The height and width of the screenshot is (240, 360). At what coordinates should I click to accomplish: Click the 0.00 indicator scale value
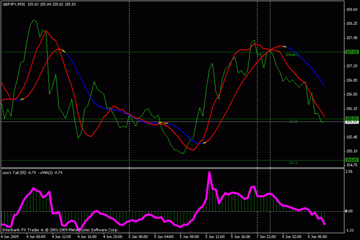(x=349, y=211)
